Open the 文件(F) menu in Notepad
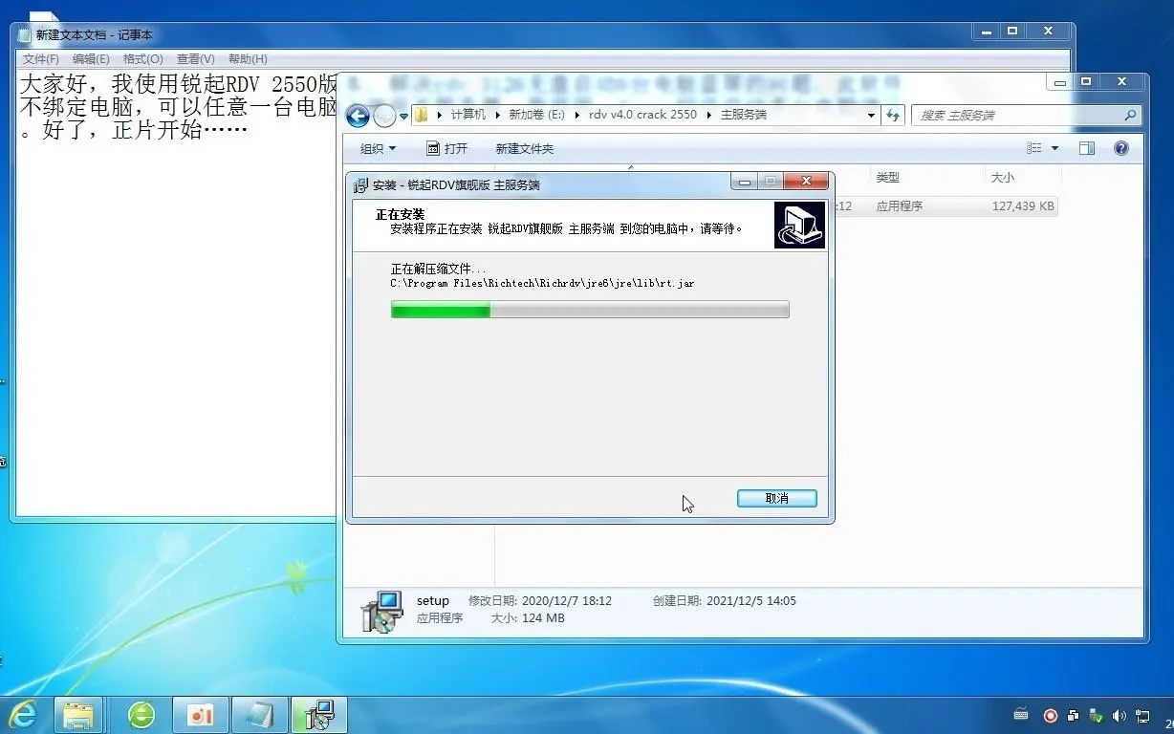This screenshot has height=734, width=1174. click(41, 59)
